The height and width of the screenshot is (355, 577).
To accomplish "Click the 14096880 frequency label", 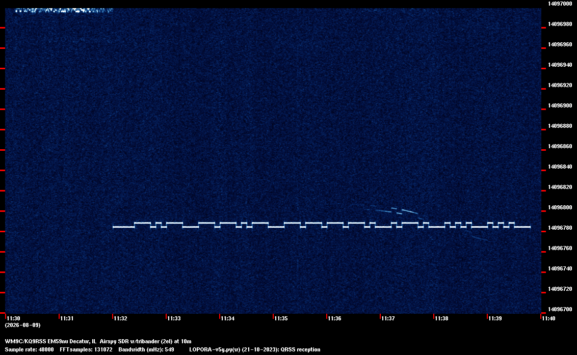I will tap(560, 126).
